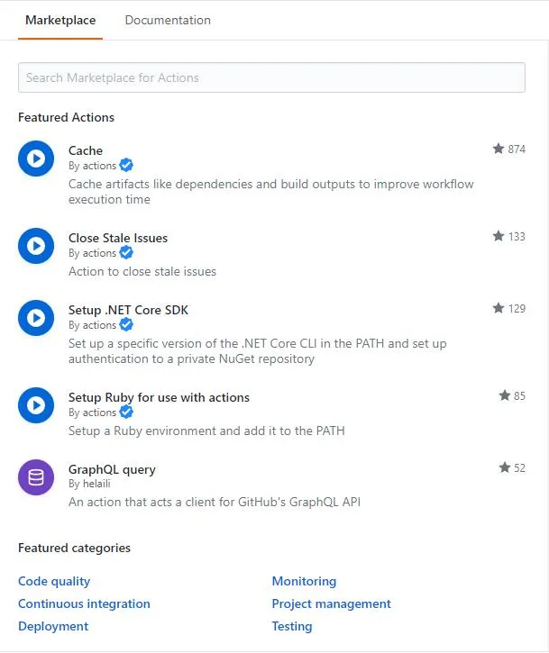The height and width of the screenshot is (653, 549).
Task: Click the .NET Core CLI description text
Action: point(258,351)
